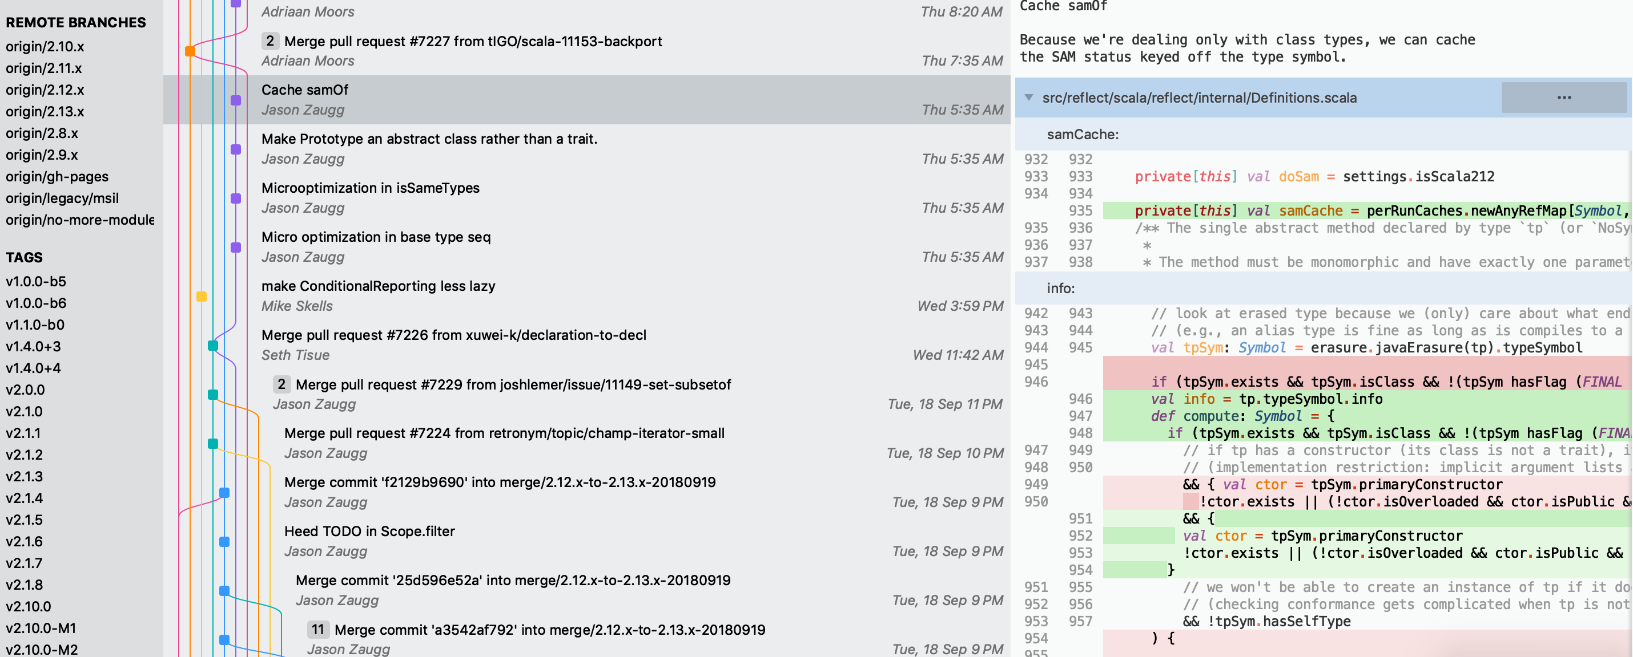This screenshot has width=1633, height=657.
Task: Select tag v1.0.0-b6
Action: [x=35, y=302]
